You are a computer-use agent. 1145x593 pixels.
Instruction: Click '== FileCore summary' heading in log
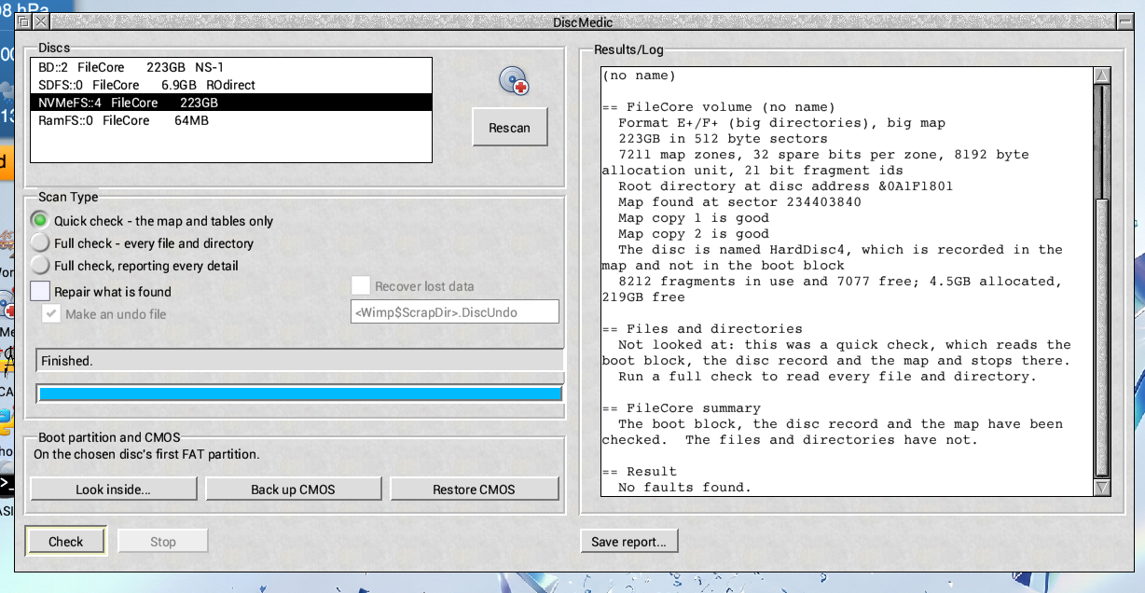click(681, 408)
